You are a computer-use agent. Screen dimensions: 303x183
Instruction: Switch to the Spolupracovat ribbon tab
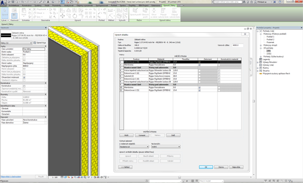(x=102, y=5)
